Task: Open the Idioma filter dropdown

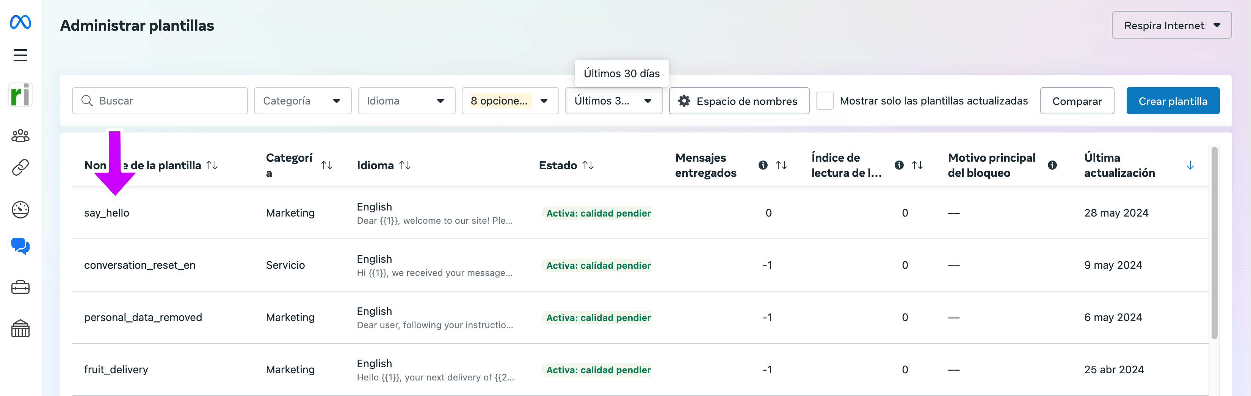Action: click(x=406, y=100)
